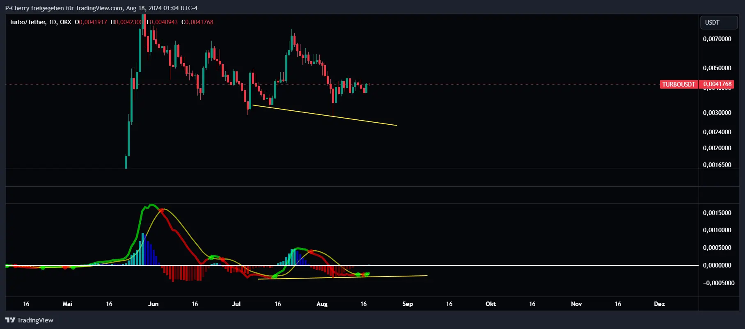Click the green MACD peak near Jun
The width and height of the screenshot is (745, 329).
point(152,205)
